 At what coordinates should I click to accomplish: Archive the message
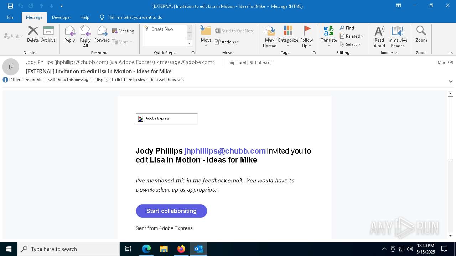[48, 34]
